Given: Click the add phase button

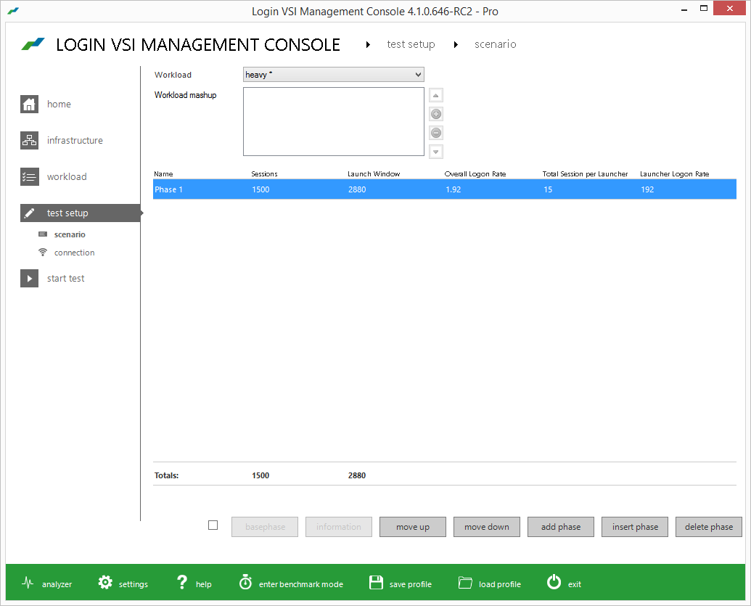Looking at the screenshot, I should point(561,527).
